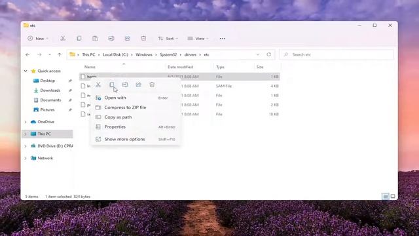Viewport: 419px width, 236px height.
Task: Click the Delete icon in the context menu
Action: pos(152,85)
